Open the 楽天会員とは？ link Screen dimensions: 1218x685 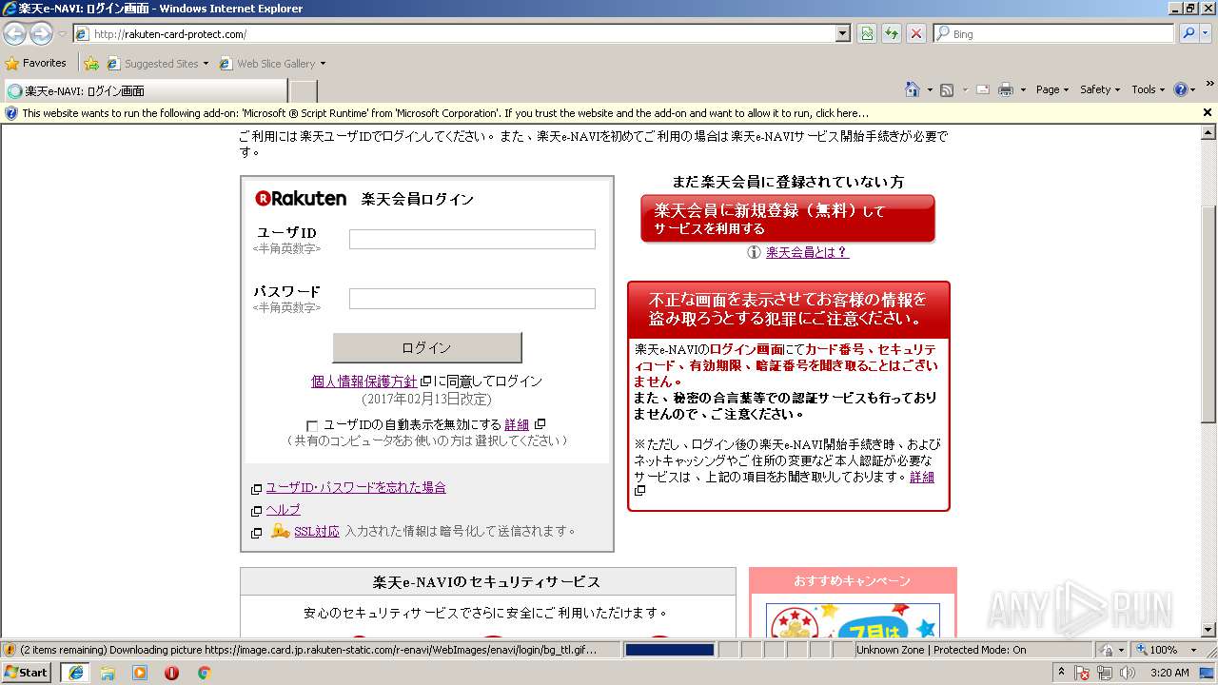pos(807,252)
